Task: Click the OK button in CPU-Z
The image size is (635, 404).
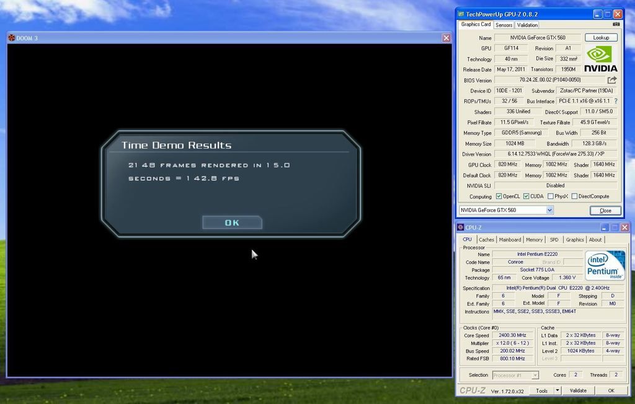Action: point(611,390)
